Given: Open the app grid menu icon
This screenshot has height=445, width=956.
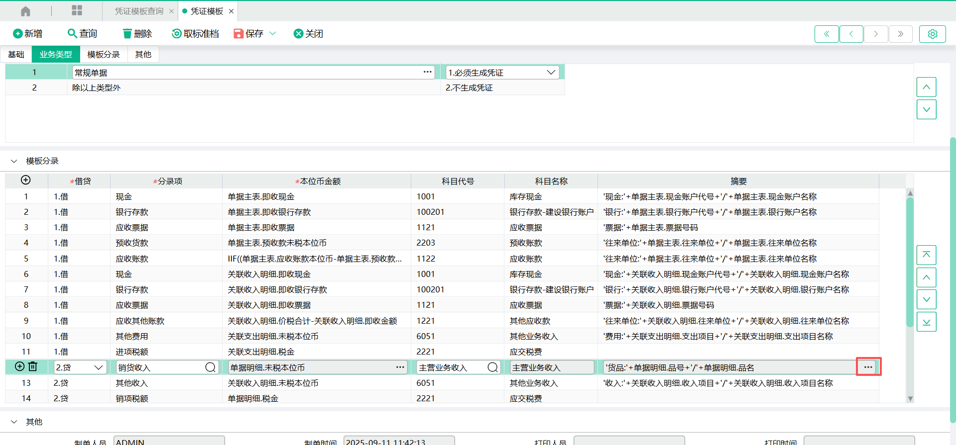Looking at the screenshot, I should point(77,10).
